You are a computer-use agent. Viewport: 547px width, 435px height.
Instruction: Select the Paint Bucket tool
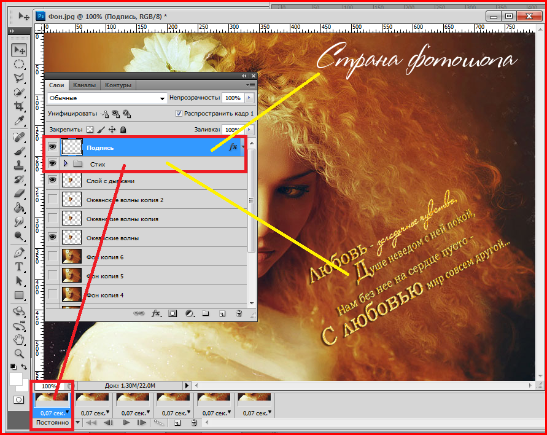click(19, 208)
